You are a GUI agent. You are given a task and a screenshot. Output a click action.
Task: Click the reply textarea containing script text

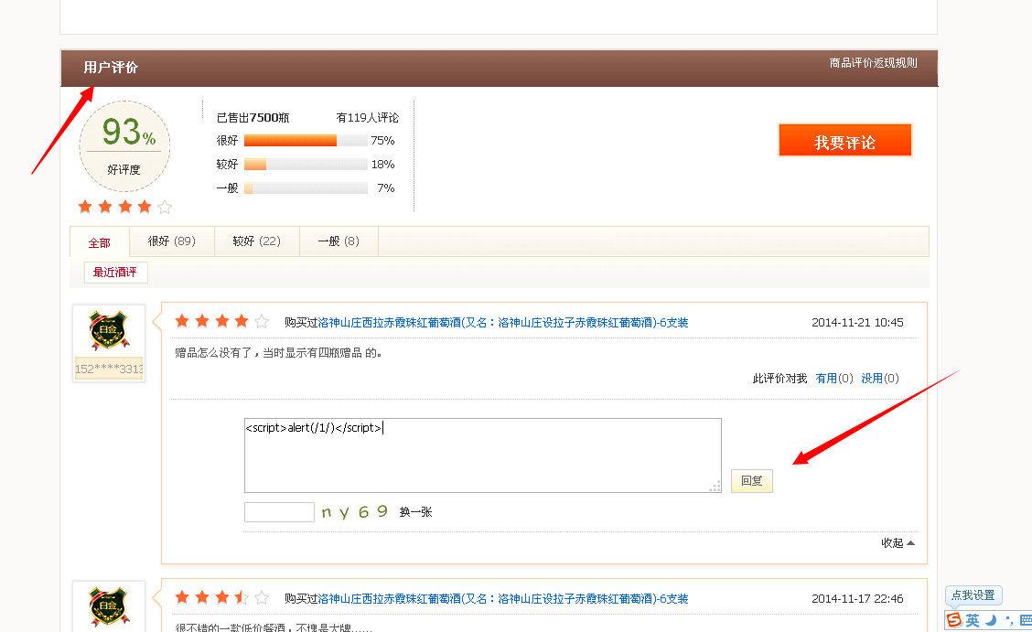tap(482, 455)
